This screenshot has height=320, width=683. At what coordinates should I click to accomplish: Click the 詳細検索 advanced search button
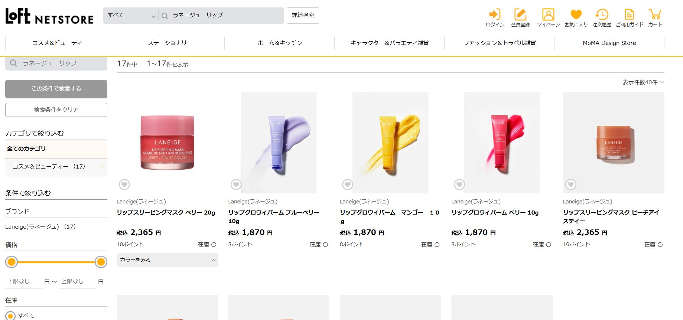[303, 16]
